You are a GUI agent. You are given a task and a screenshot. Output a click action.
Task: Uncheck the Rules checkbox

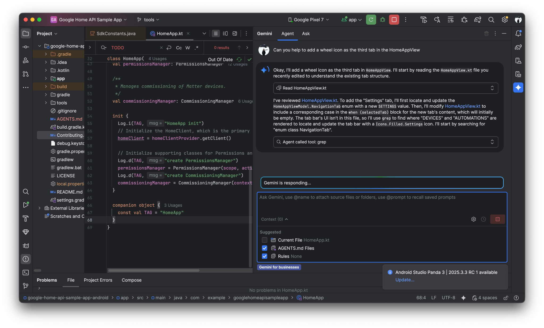click(265, 256)
